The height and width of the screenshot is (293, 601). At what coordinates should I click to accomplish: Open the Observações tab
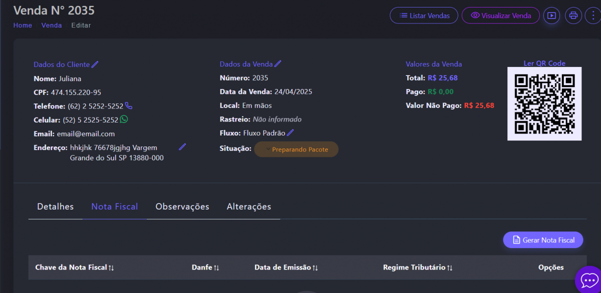(182, 206)
